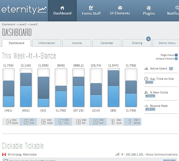Screen dimensions: 179x161
Task: Select the 05 DEC TUE date
Action: [28, 122]
